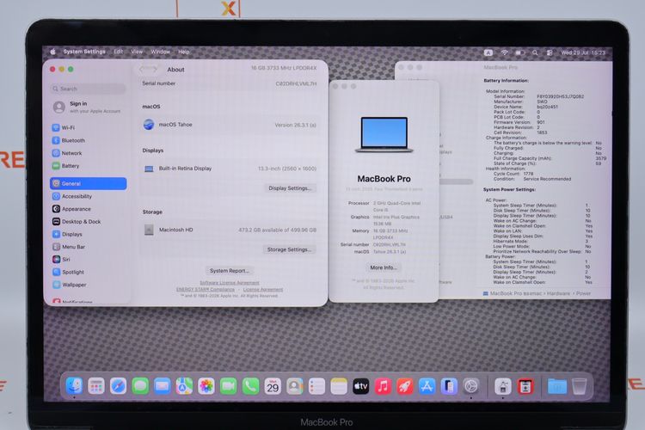Select Accessibility in Settings sidebar

88,196
